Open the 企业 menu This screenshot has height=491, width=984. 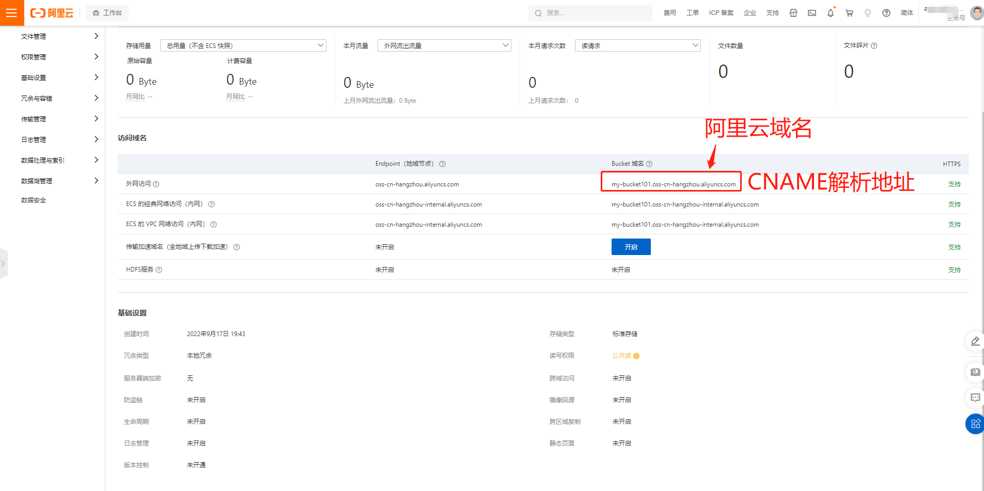click(x=749, y=13)
